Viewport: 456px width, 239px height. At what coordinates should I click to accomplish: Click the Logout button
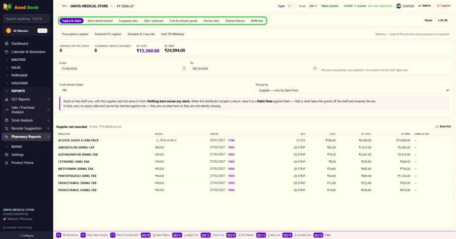point(444,6)
